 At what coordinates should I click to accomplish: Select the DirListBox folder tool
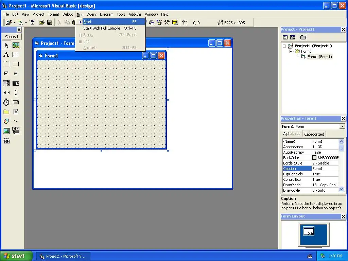[6, 111]
